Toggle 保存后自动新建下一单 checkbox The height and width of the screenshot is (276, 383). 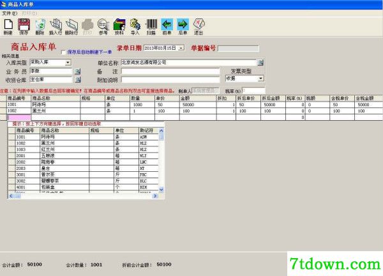click(63, 52)
